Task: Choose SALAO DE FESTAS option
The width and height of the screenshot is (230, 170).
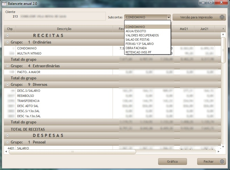Action: [x=137, y=40]
